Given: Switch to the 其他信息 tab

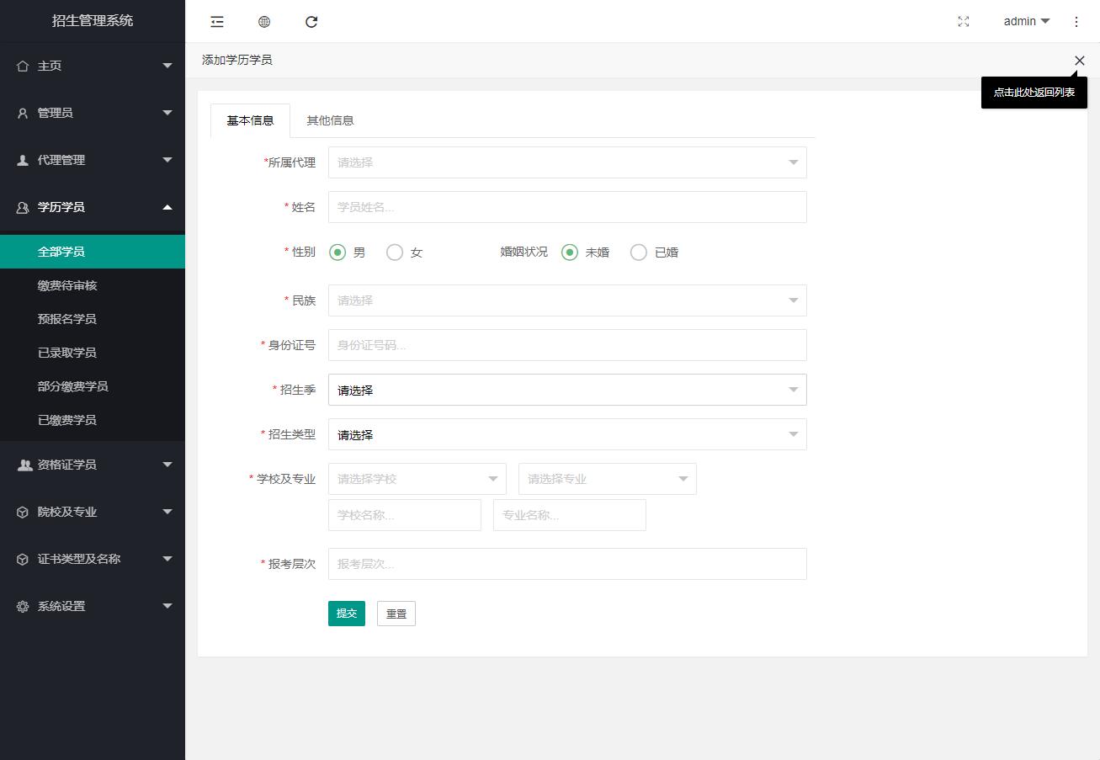Looking at the screenshot, I should (330, 120).
